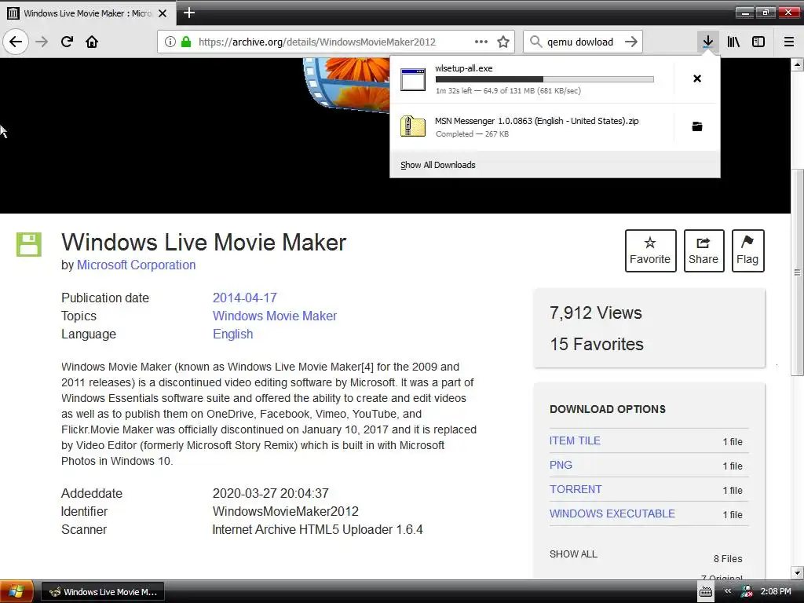
Task: Click the 2014-04-17 publication date link
Action: (x=245, y=298)
